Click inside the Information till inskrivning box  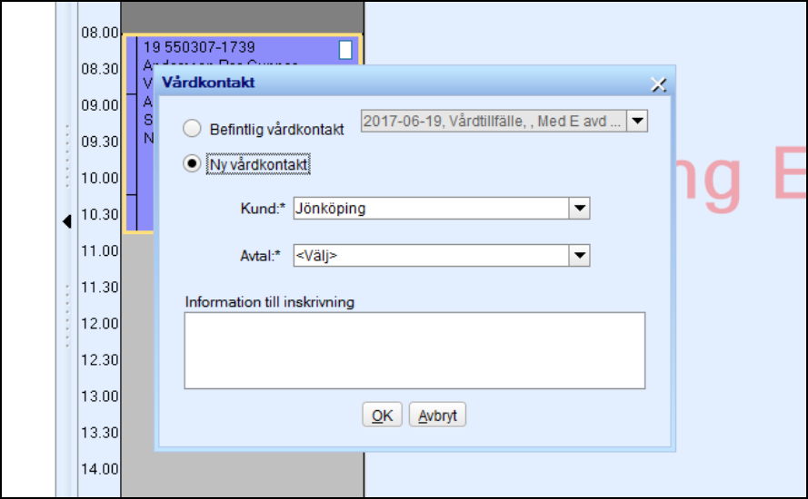click(414, 350)
